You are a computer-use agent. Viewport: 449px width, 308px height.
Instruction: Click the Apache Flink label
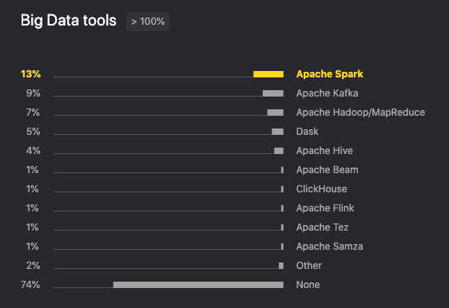[325, 208]
